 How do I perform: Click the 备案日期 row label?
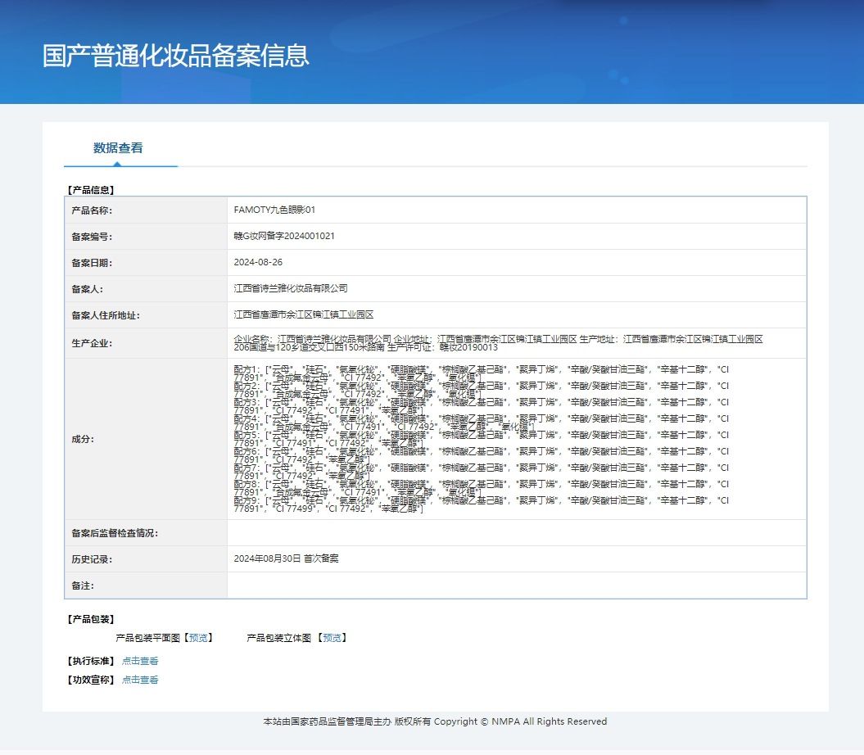pyautogui.click(x=92, y=263)
